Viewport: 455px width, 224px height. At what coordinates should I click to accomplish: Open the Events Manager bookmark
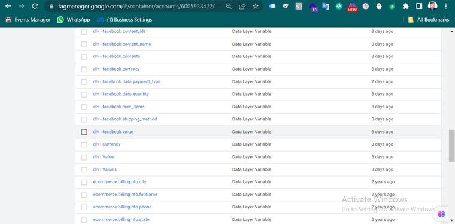(28, 20)
